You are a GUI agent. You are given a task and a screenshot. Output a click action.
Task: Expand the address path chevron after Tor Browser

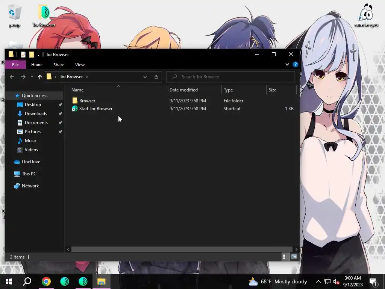click(87, 77)
